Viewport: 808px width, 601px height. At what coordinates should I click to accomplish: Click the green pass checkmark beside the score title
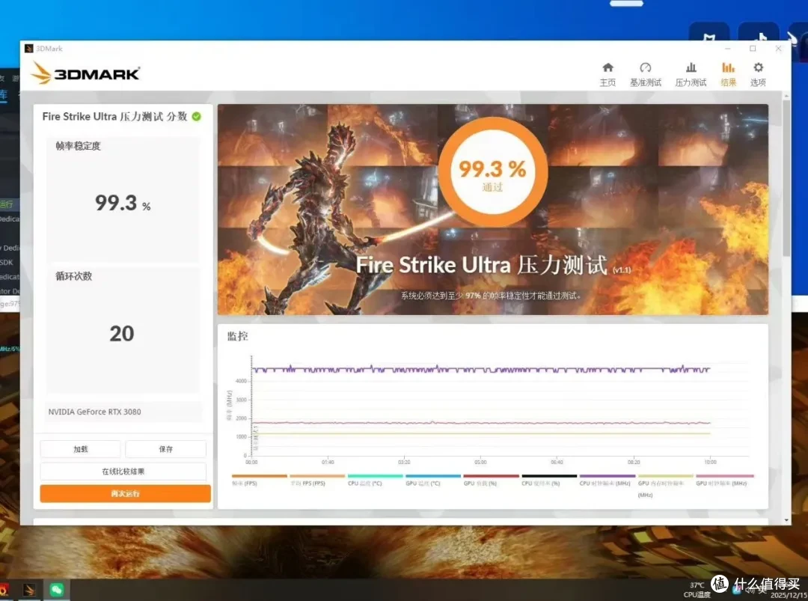(x=196, y=117)
